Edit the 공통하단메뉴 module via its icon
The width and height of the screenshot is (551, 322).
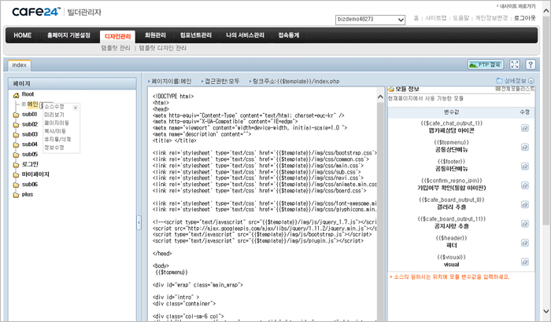pyautogui.click(x=525, y=166)
